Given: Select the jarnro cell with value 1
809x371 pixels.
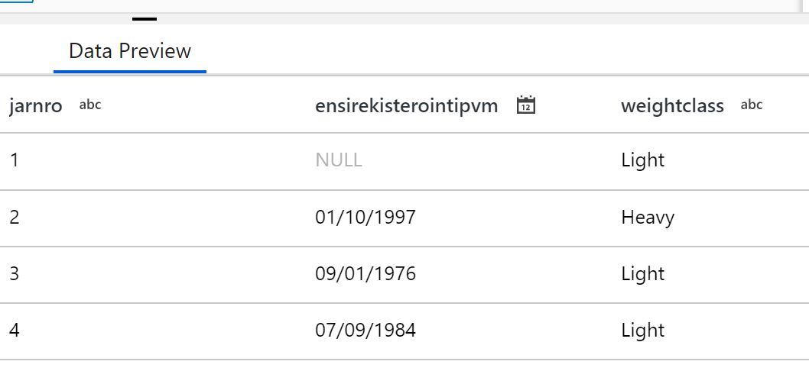Looking at the screenshot, I should [15, 160].
